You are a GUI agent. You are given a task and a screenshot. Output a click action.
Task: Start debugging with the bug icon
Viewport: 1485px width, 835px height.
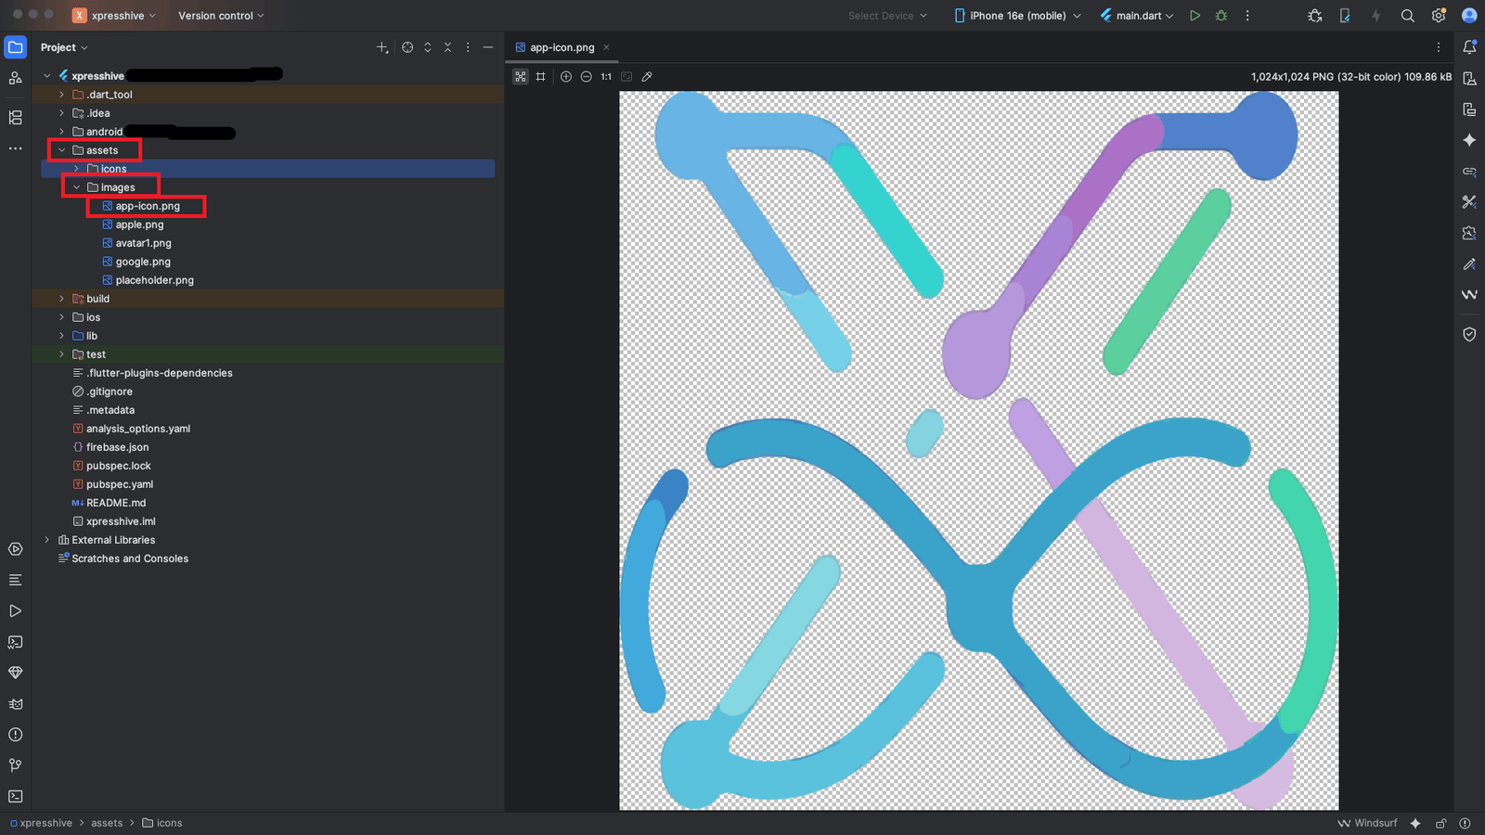click(x=1221, y=16)
